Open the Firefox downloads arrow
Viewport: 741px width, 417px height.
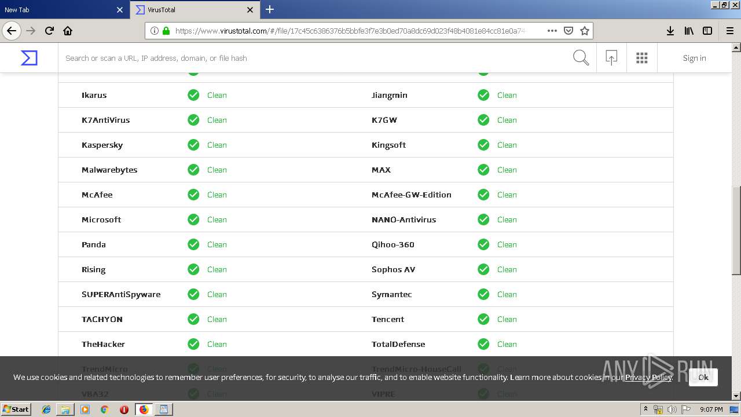click(670, 31)
